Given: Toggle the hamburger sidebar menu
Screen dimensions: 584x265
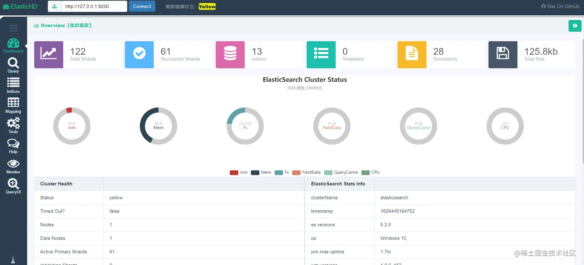Looking at the screenshot, I should 14,28.
